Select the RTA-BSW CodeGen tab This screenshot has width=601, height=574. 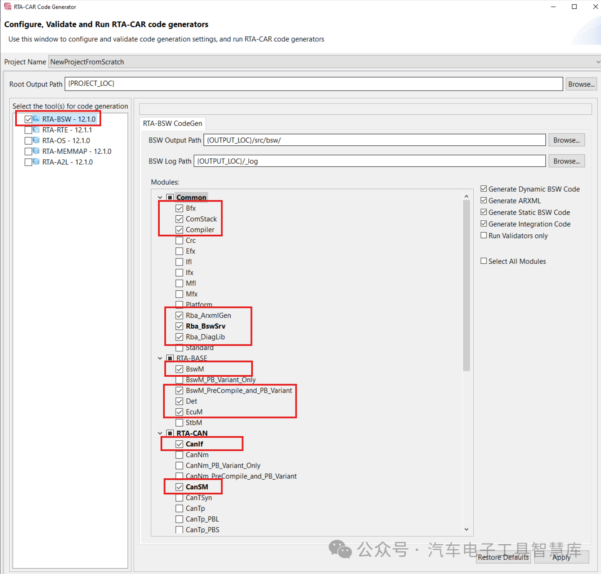point(172,123)
